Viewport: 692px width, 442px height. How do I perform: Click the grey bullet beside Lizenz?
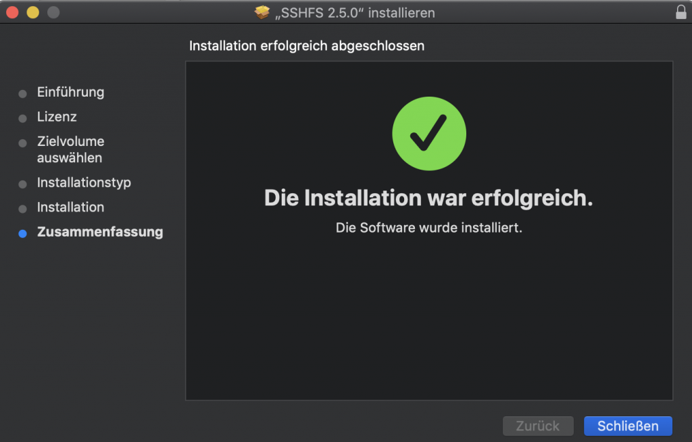pyautogui.click(x=22, y=118)
